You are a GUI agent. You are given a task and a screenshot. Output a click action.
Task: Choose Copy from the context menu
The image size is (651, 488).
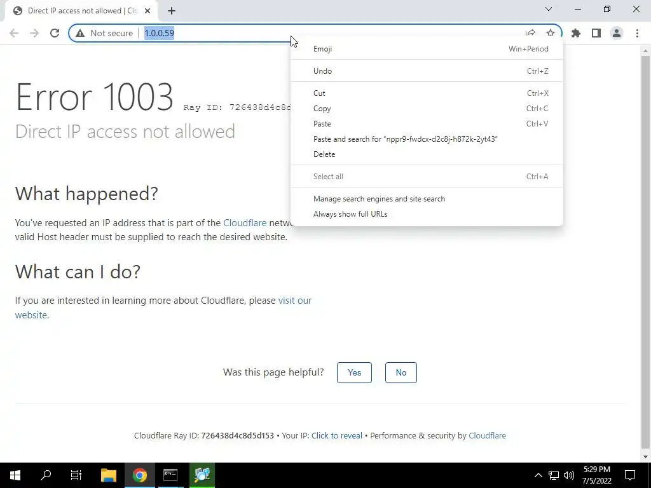click(427, 109)
